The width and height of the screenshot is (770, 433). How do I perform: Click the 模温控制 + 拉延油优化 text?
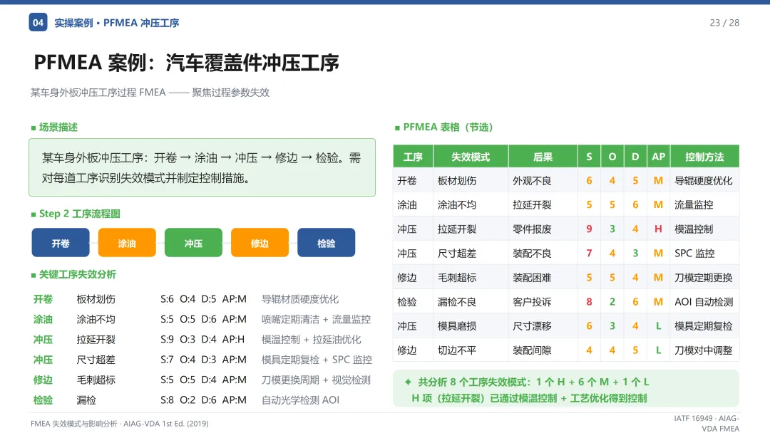click(x=311, y=339)
